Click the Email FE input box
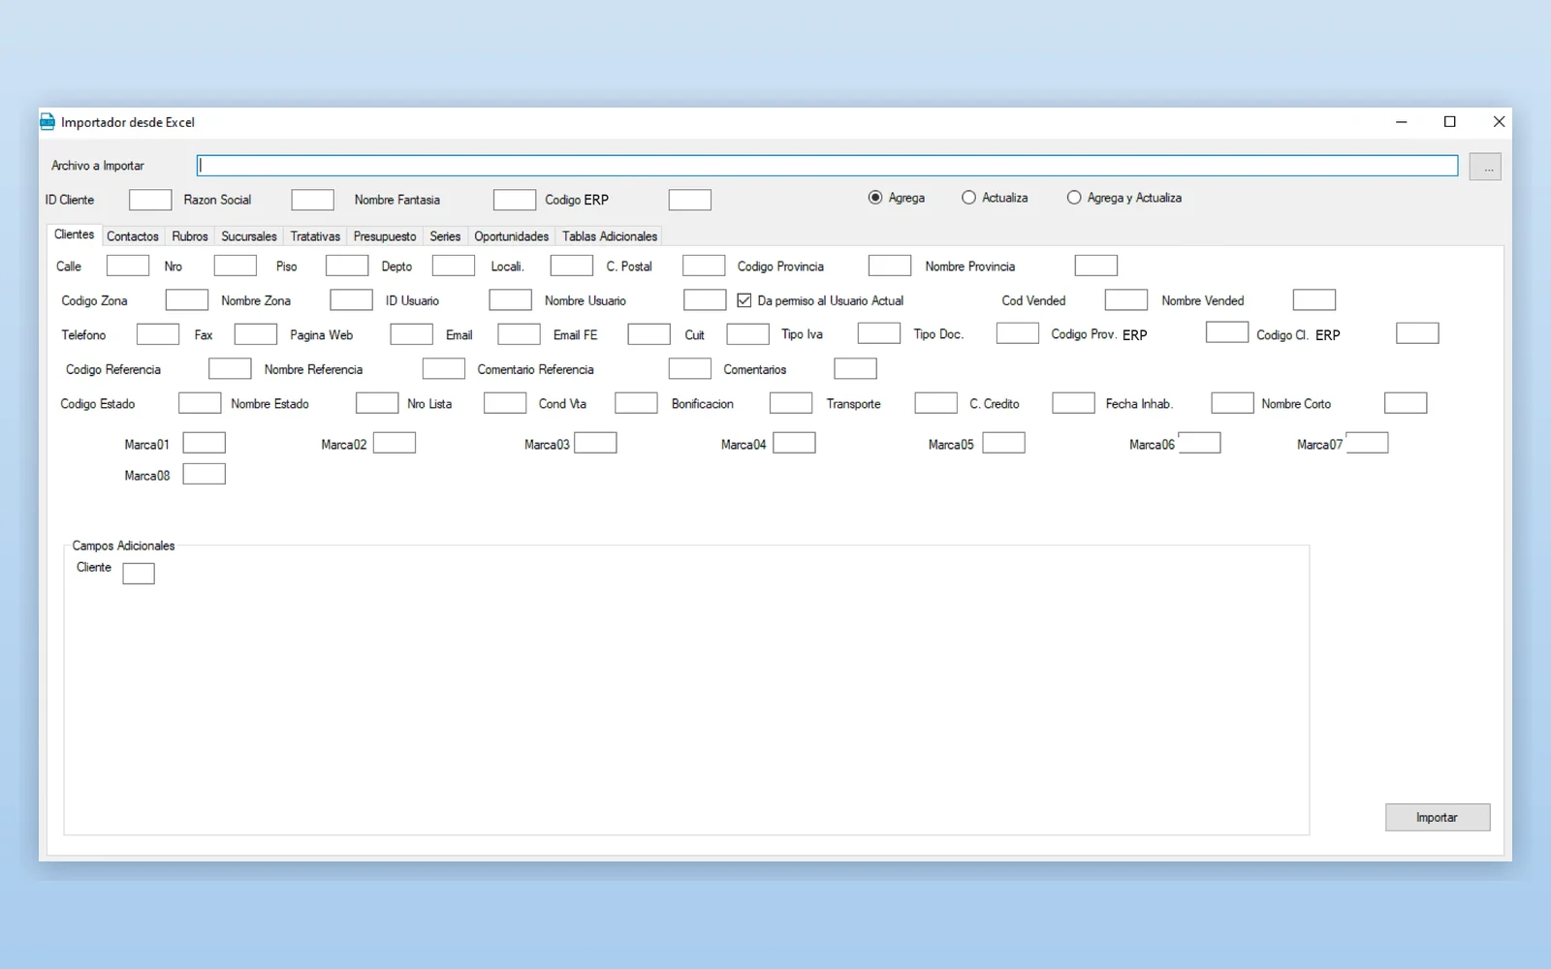Image resolution: width=1551 pixels, height=969 pixels. tap(649, 334)
